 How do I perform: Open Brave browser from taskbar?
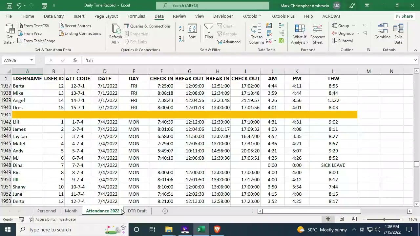[217, 229]
